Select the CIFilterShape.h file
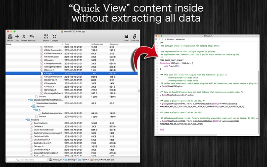Viewport: 267px width, 167px height. tap(51, 57)
